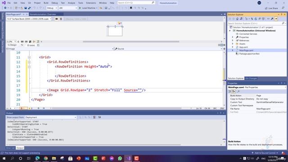Open File Explorer from taskbar
Screen dimensions: 288x162
(x=54, y=158)
